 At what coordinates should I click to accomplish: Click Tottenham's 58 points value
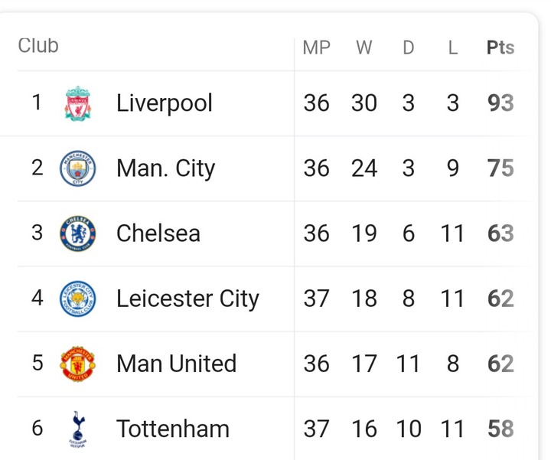pos(500,429)
